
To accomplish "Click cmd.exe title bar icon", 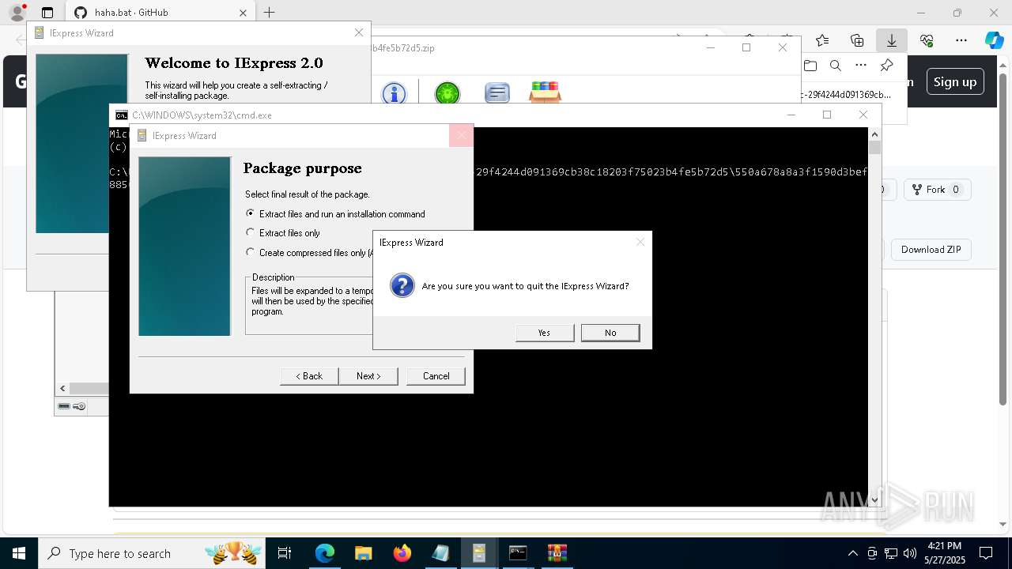I will [122, 115].
